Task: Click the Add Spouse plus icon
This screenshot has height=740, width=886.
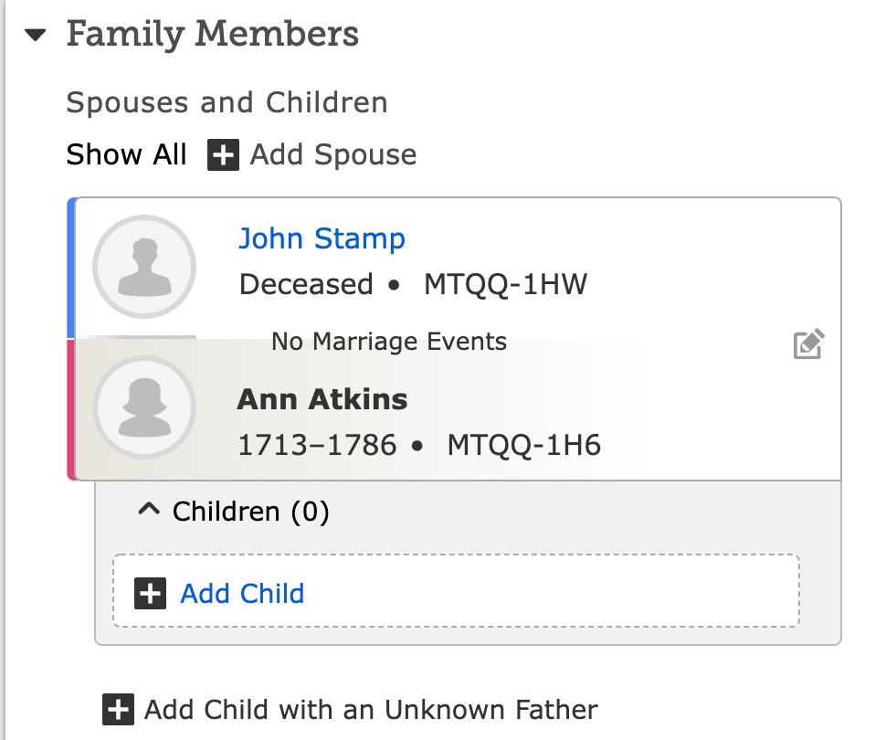Action: click(x=223, y=155)
